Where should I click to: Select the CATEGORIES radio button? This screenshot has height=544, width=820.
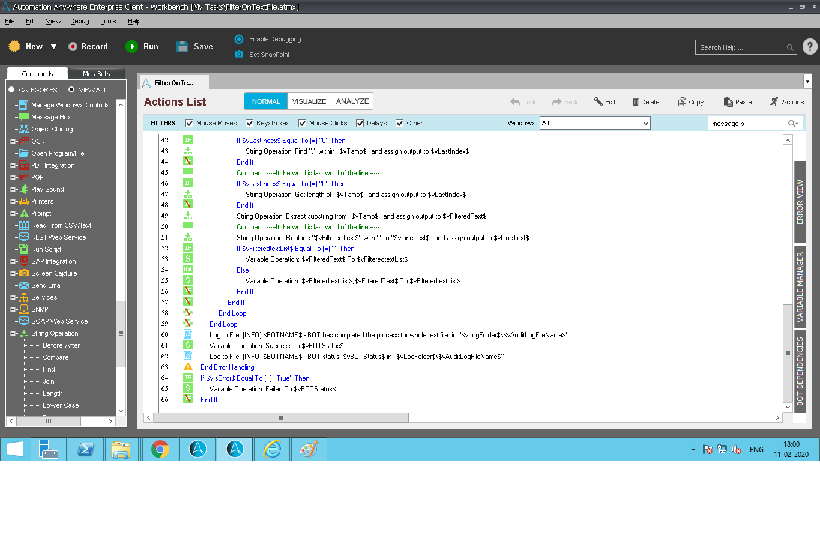click(11, 90)
